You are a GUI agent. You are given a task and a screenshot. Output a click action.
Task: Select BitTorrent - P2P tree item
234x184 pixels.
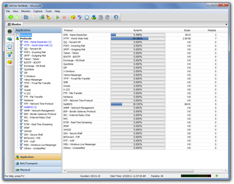32,138
